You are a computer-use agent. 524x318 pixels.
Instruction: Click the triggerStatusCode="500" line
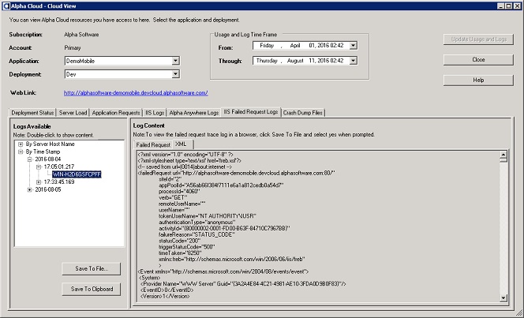click(x=187, y=247)
